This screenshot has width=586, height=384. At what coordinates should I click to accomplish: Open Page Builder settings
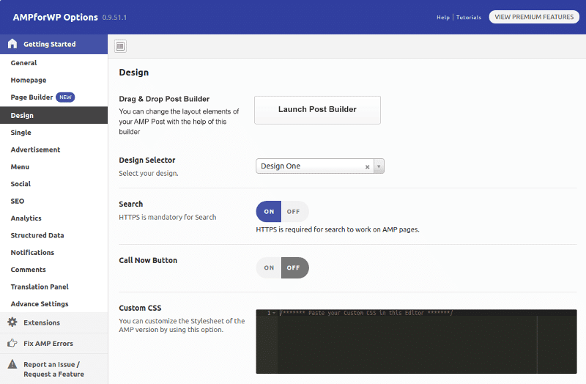click(x=53, y=97)
